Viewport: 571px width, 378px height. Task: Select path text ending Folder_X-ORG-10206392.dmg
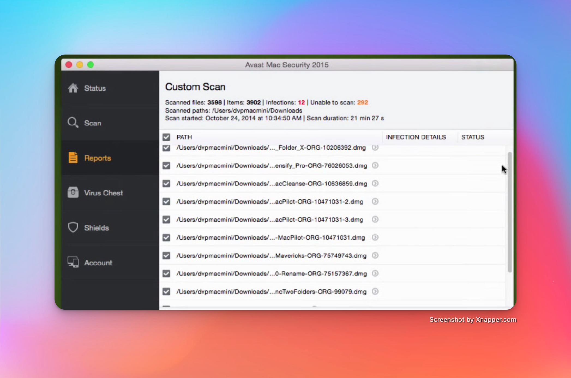tap(271, 148)
